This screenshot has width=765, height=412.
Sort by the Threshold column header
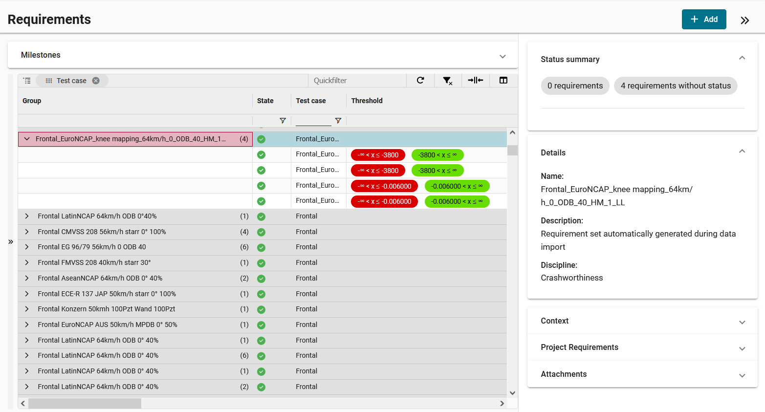pos(367,101)
